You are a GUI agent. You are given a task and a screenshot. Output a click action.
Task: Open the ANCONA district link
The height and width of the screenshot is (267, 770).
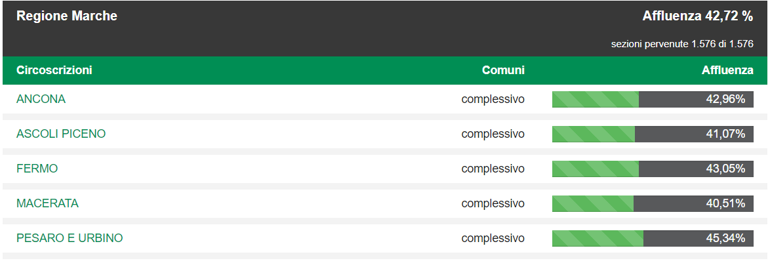(x=41, y=99)
